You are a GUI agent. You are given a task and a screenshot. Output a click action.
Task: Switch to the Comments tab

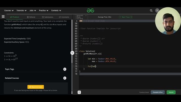[64, 17]
